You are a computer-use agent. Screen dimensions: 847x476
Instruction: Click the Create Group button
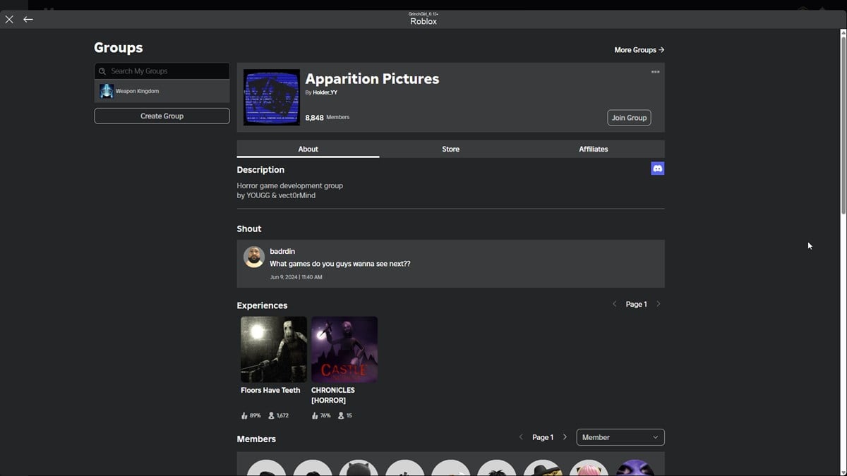click(x=162, y=116)
